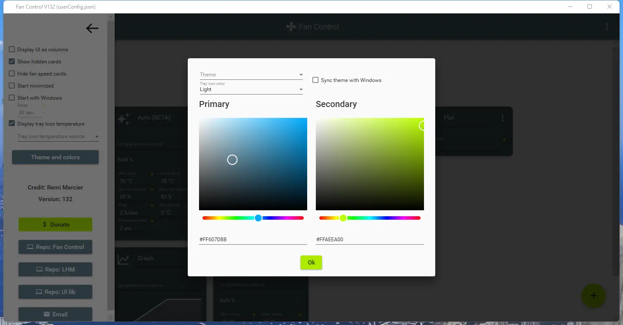Open Repo: UI lib link

55,292
